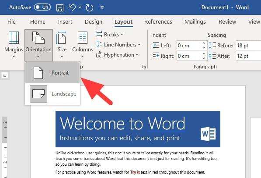Expand the Margins dropdown chevron

[14, 57]
